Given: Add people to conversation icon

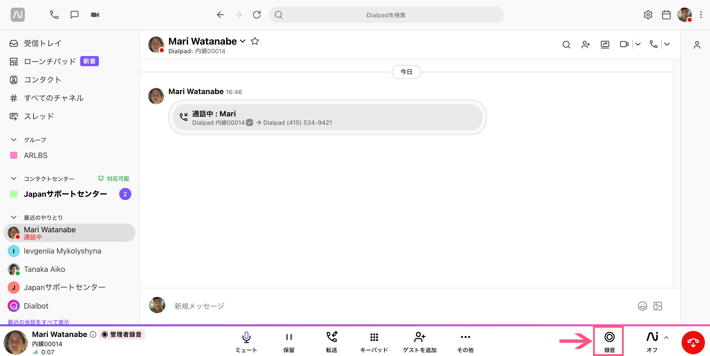Looking at the screenshot, I should [585, 44].
